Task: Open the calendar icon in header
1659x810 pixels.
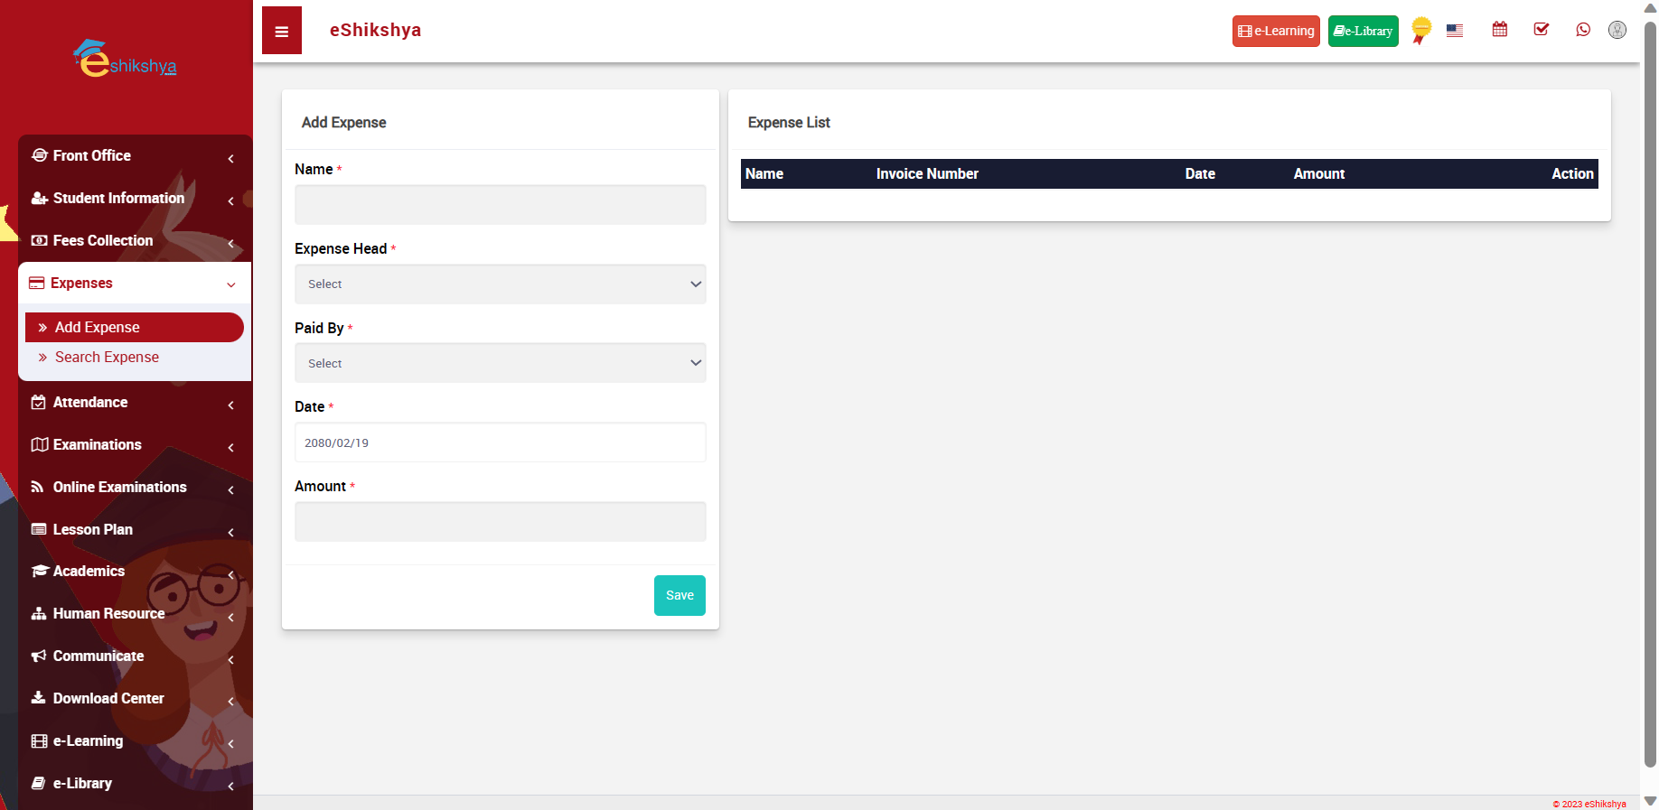Action: pyautogui.click(x=1499, y=30)
